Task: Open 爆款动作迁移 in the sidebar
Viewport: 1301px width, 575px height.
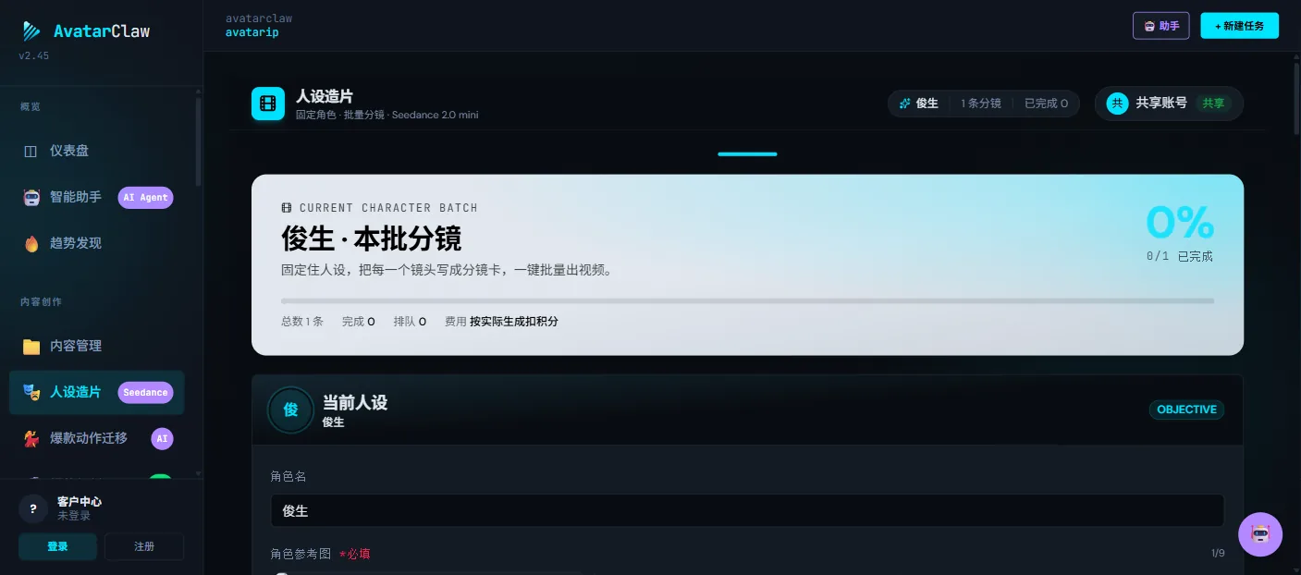Action: (x=97, y=438)
